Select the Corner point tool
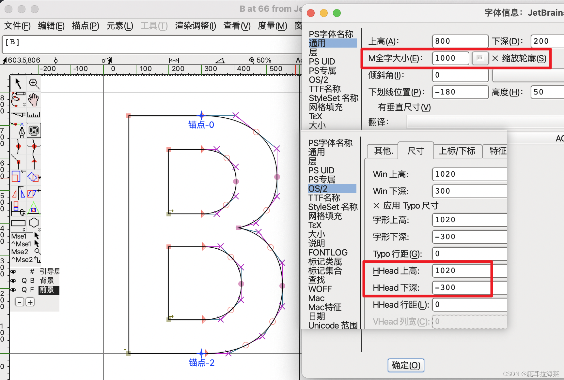 [x=18, y=162]
